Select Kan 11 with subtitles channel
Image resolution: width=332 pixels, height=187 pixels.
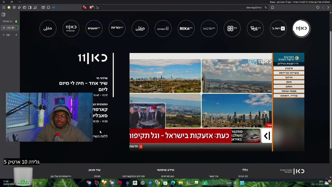tap(71, 28)
